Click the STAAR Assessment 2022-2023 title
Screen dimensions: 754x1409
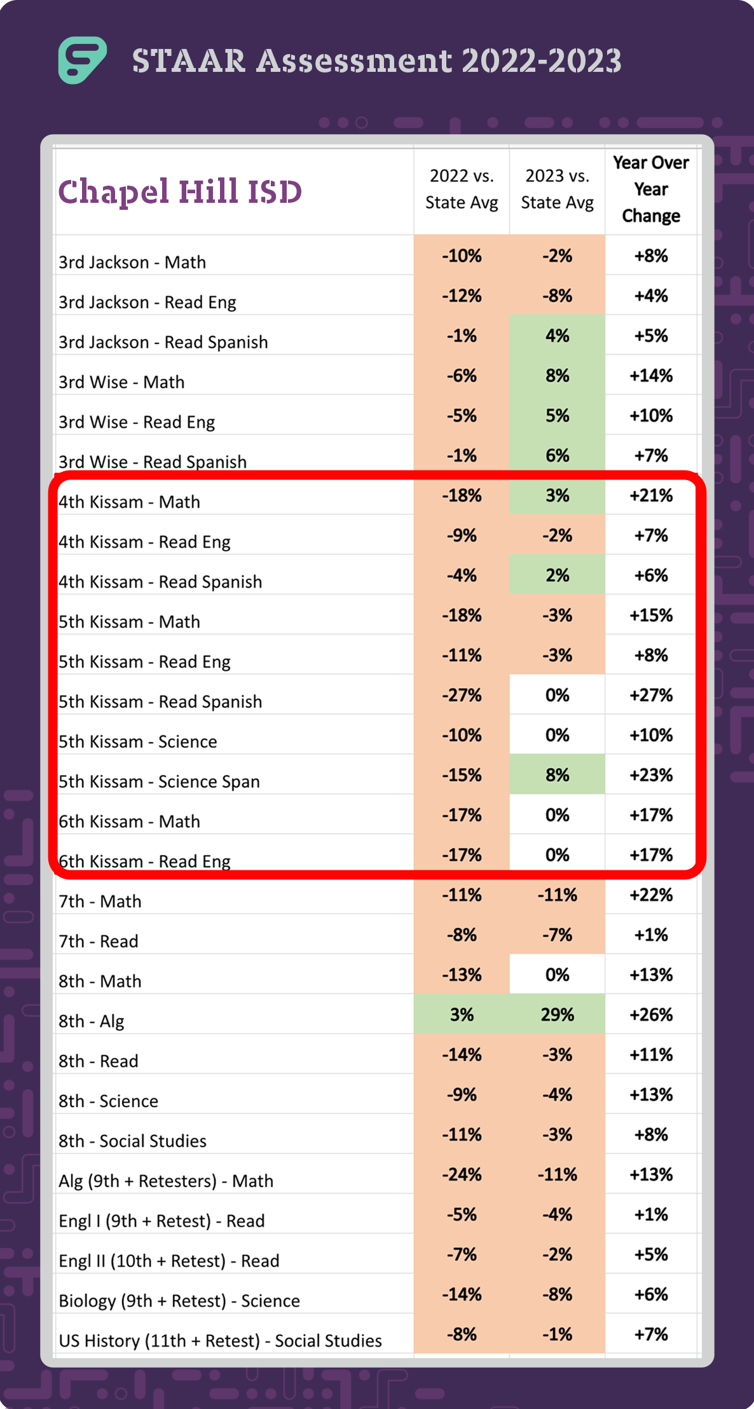coord(376,61)
